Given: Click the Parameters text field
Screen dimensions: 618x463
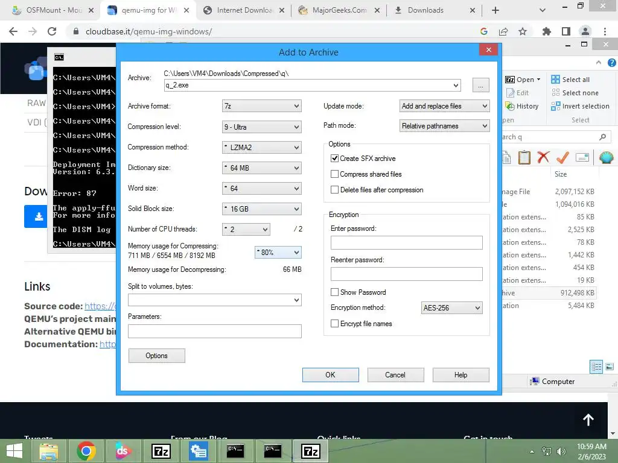Looking at the screenshot, I should tap(214, 331).
